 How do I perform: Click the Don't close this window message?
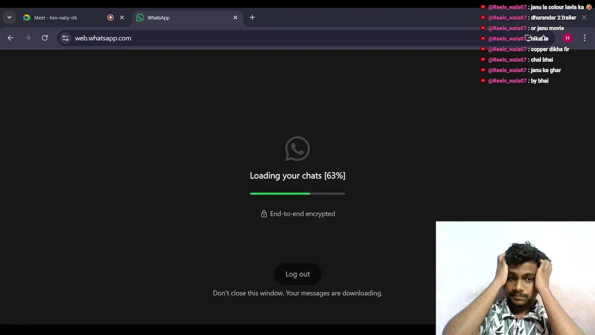297,293
